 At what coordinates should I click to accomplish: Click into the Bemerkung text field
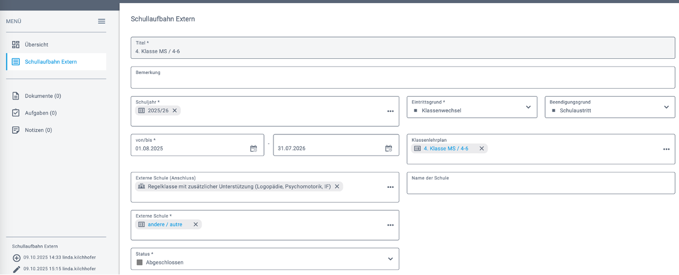pyautogui.click(x=402, y=81)
